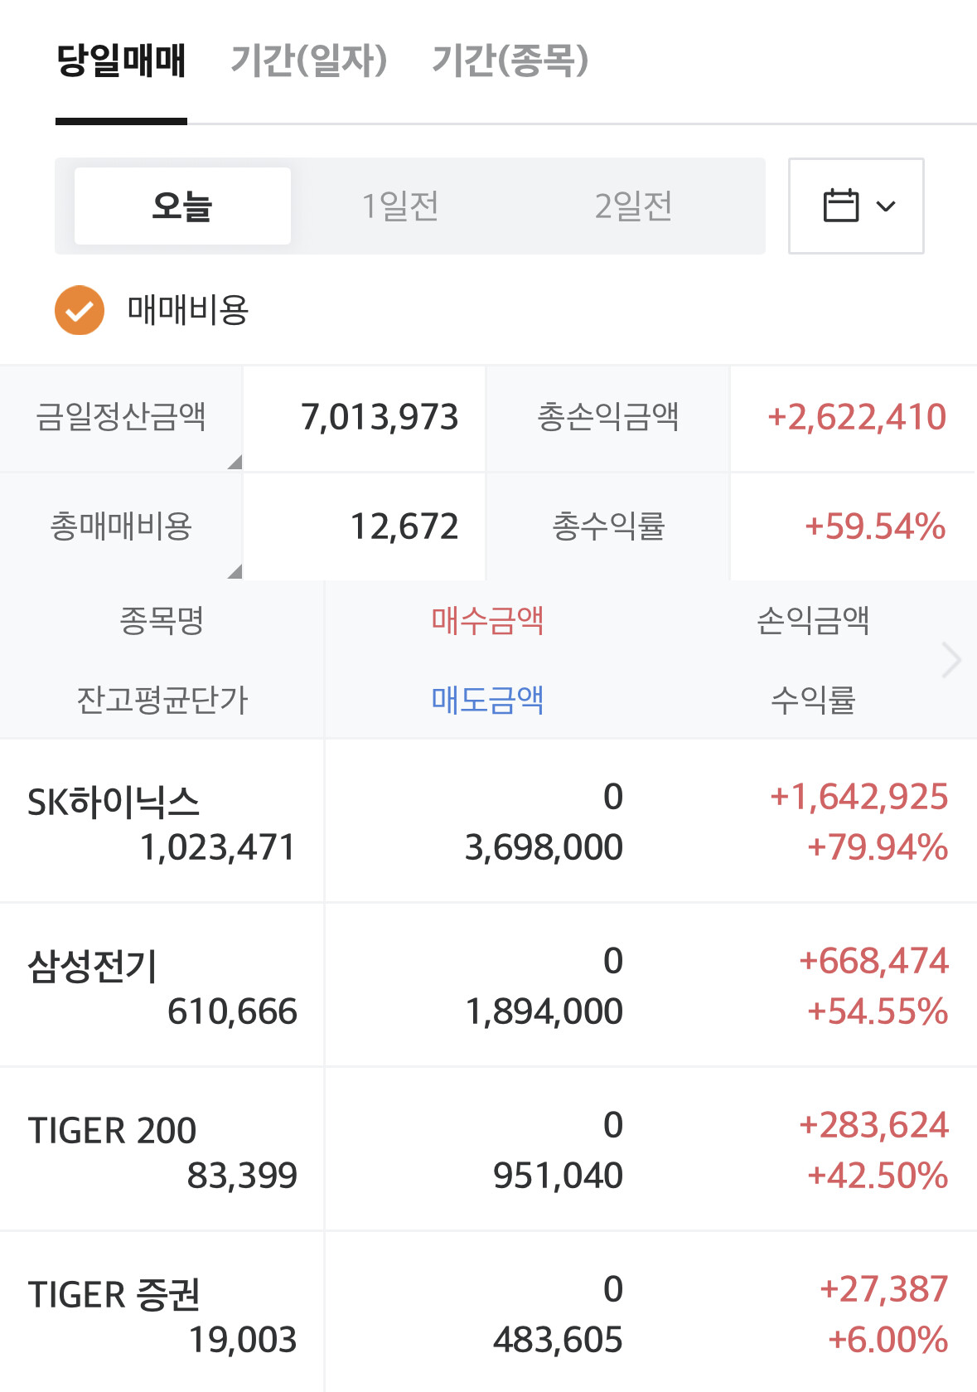Viewport: 977px width, 1392px height.
Task: Select the 2일전 date segment
Action: 634,206
